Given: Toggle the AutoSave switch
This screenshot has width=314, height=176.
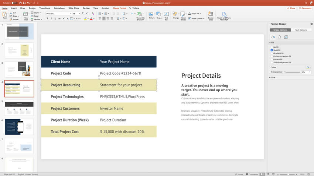Looking at the screenshot, I should [14, 3].
